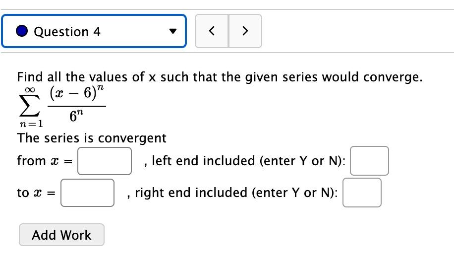Click the 'right end included' label
Screen dimensions: 454x265
pyautogui.click(x=235, y=193)
